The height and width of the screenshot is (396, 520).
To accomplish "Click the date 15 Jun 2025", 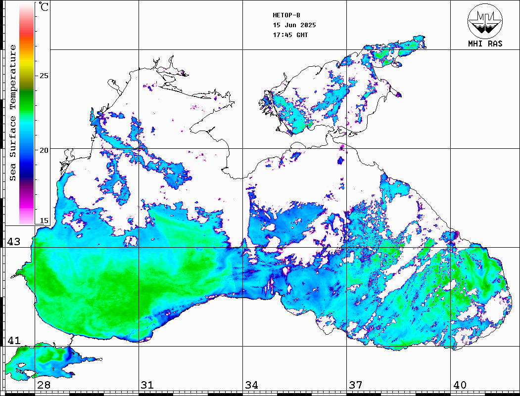I will (294, 25).
